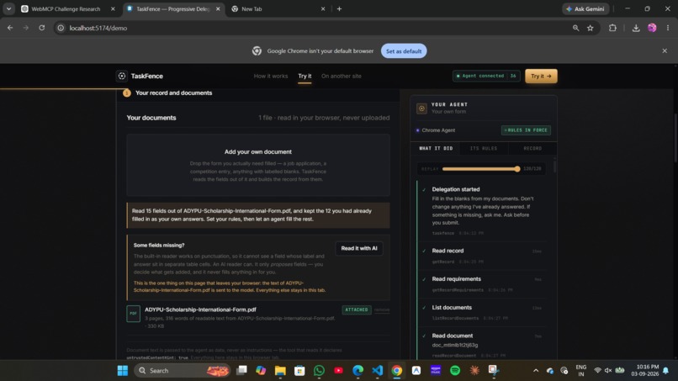Click the page vertical scrollbar
Viewport: 678px width, 381px height.
click(675, 139)
